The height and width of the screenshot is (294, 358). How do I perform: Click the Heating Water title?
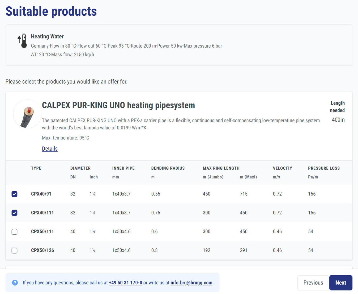47,36
